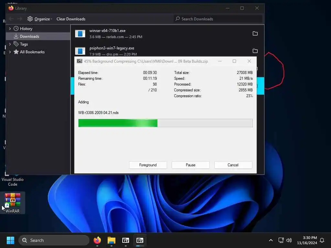Expand the History tree node

(10, 28)
